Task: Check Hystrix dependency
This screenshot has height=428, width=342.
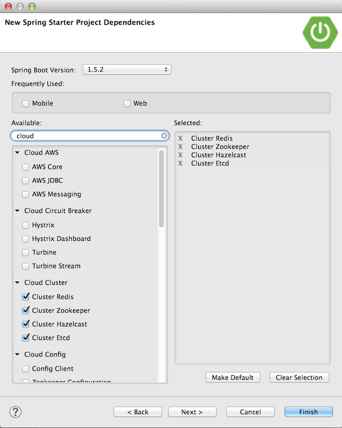Action: pos(26,225)
